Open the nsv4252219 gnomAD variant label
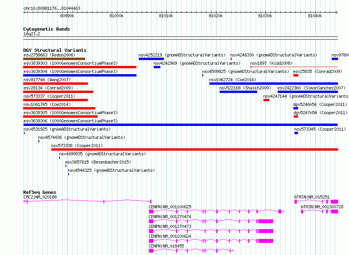The width and height of the screenshot is (349, 255). click(x=182, y=55)
